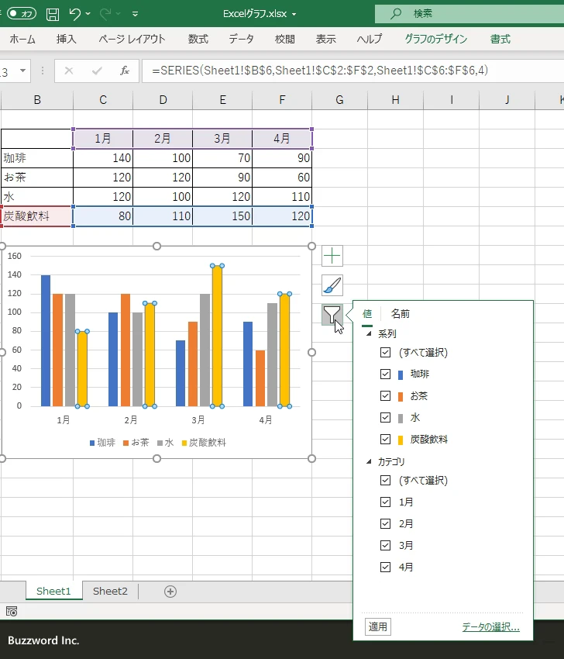Toggle the AutoSave switch
Screen dimensions: 564x659
(x=22, y=13)
